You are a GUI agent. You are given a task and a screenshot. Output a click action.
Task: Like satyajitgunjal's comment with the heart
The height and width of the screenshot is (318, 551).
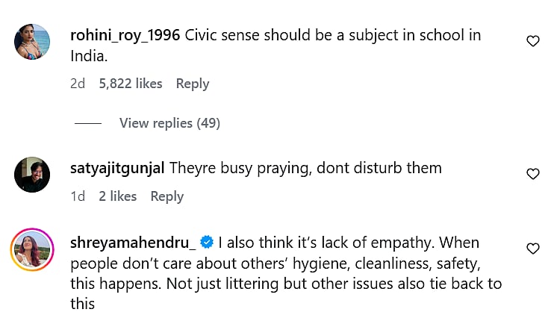point(532,174)
